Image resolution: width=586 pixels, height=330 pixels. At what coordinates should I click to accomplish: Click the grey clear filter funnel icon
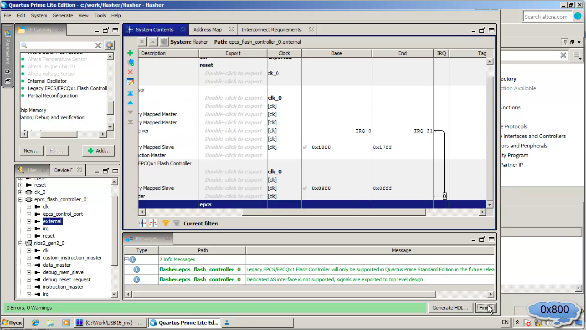coord(176,223)
